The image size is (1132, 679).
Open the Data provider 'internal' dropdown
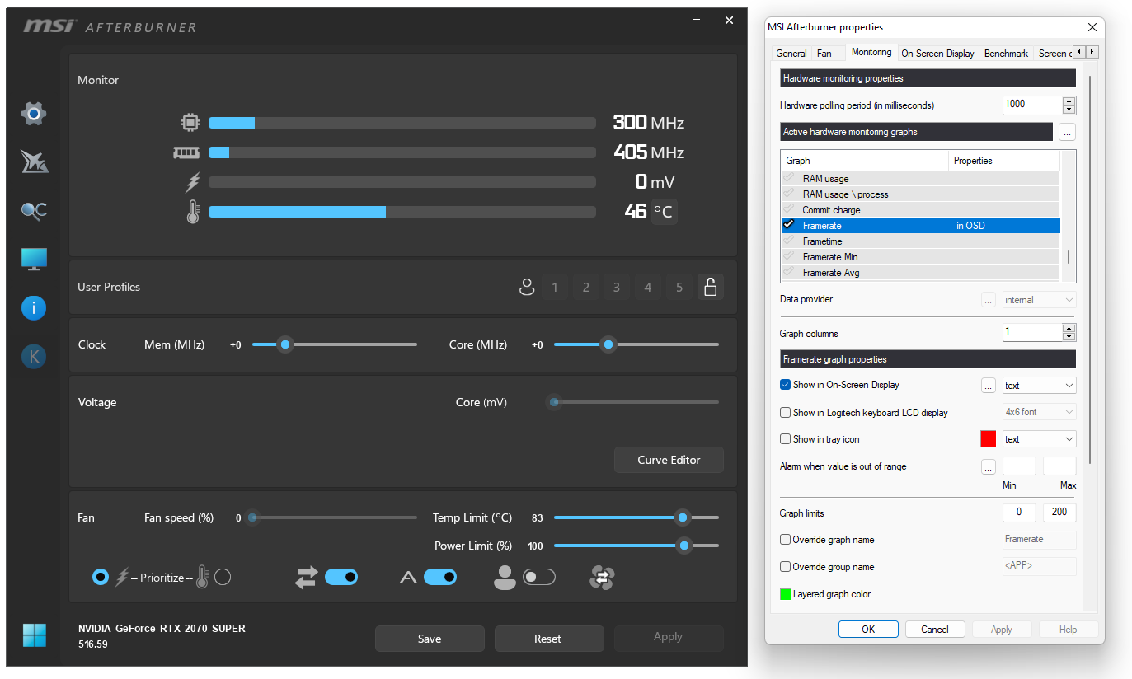coord(1039,300)
